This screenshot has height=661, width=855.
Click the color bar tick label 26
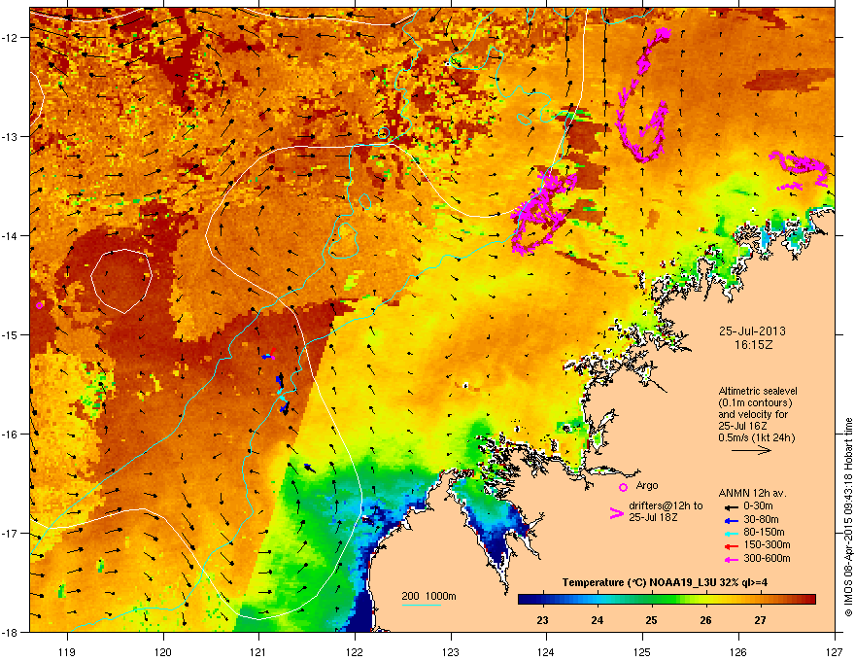tap(705, 620)
